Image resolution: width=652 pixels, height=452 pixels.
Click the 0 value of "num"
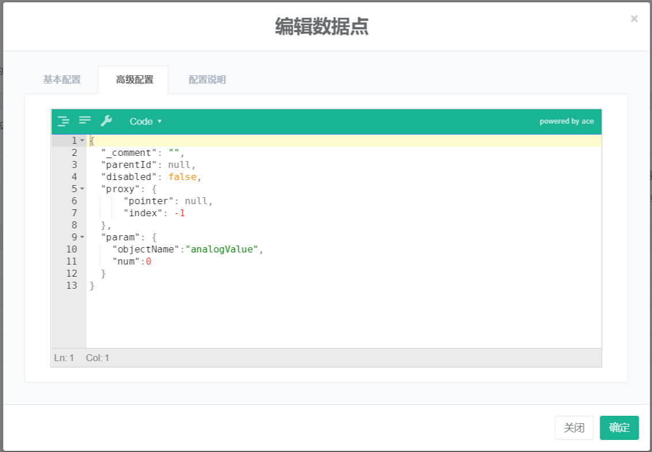tap(149, 262)
